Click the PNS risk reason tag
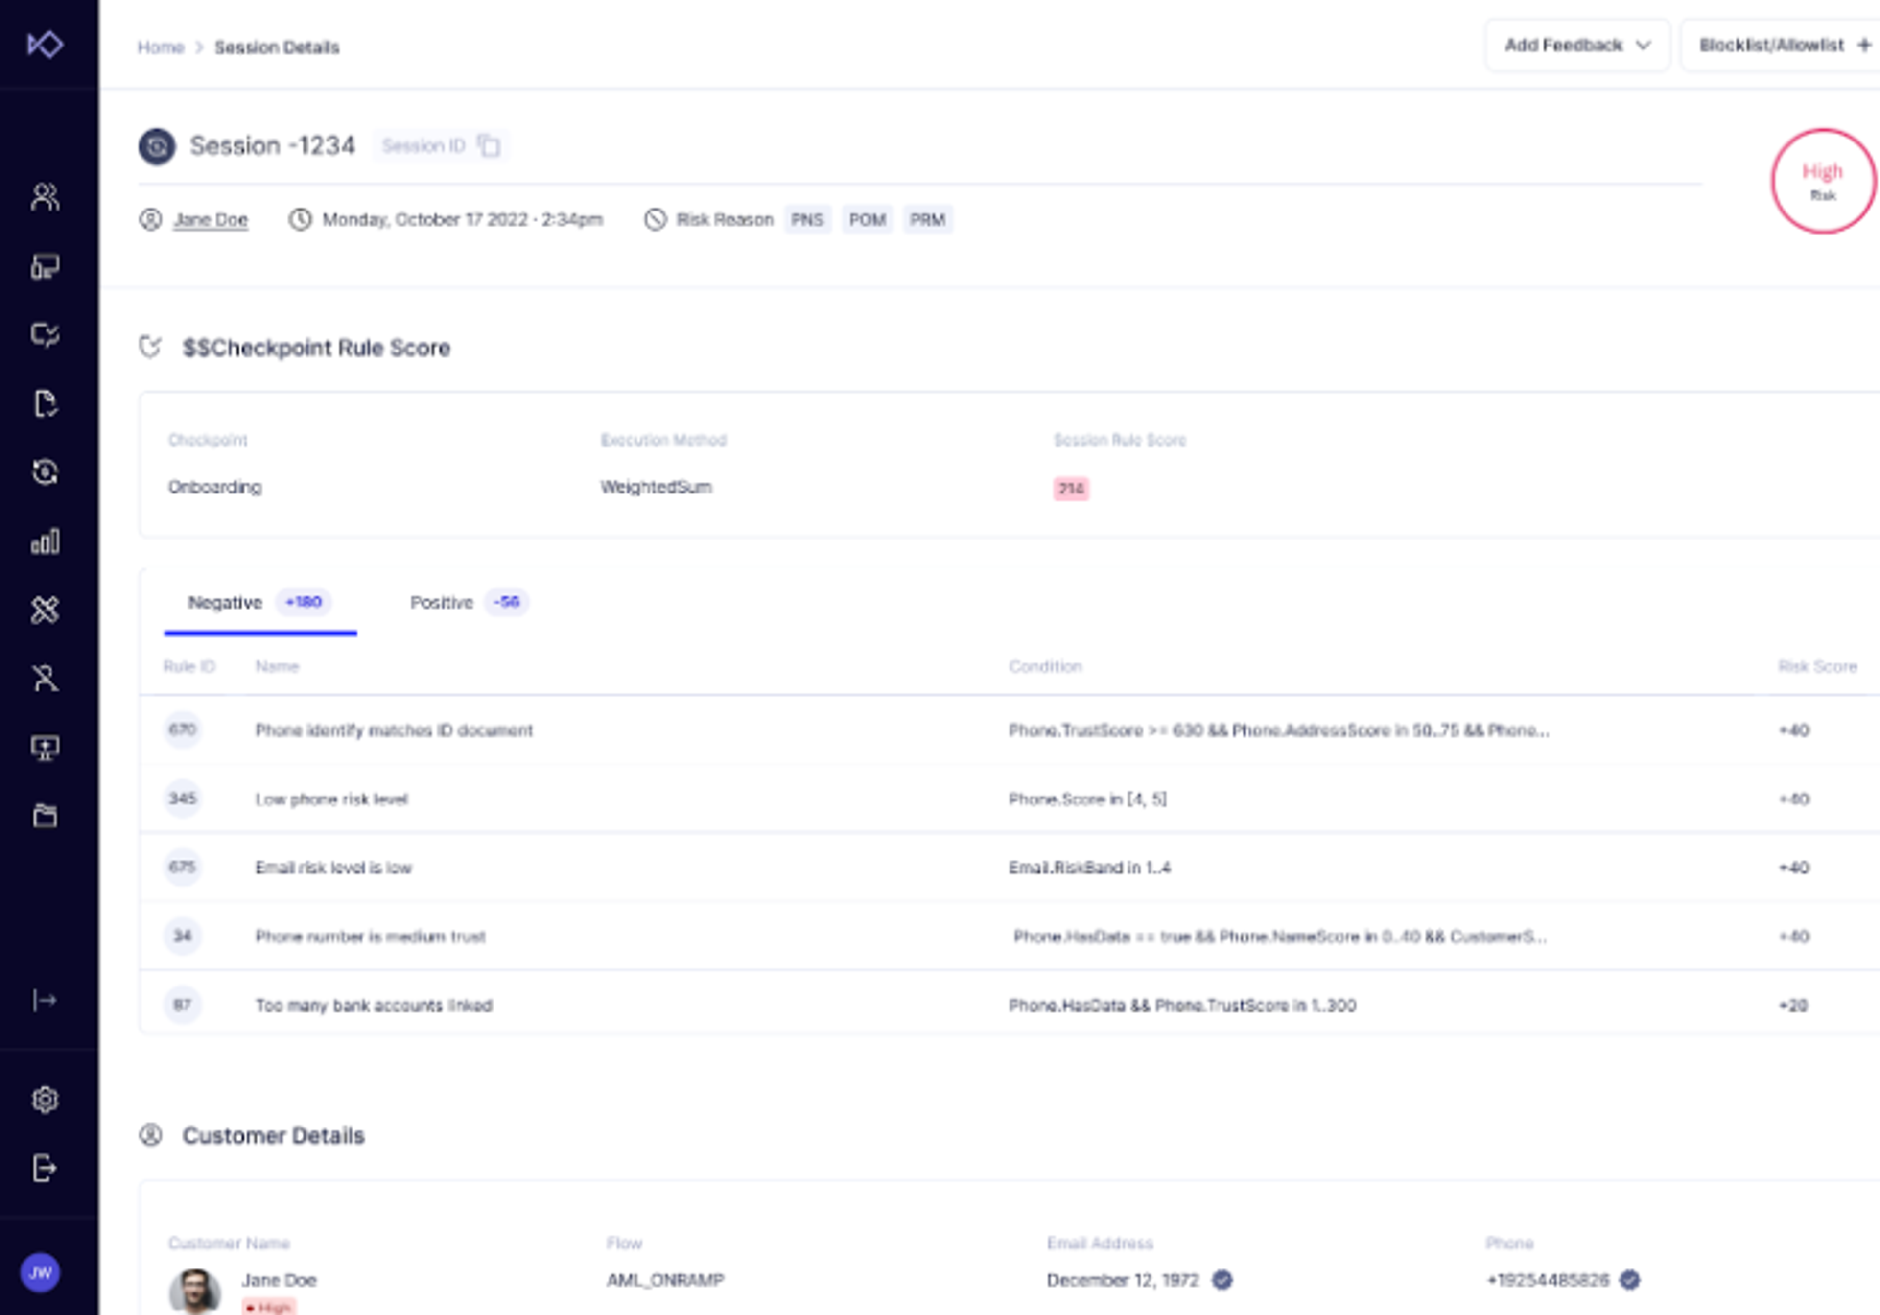Image resolution: width=1880 pixels, height=1315 pixels. pos(806,219)
